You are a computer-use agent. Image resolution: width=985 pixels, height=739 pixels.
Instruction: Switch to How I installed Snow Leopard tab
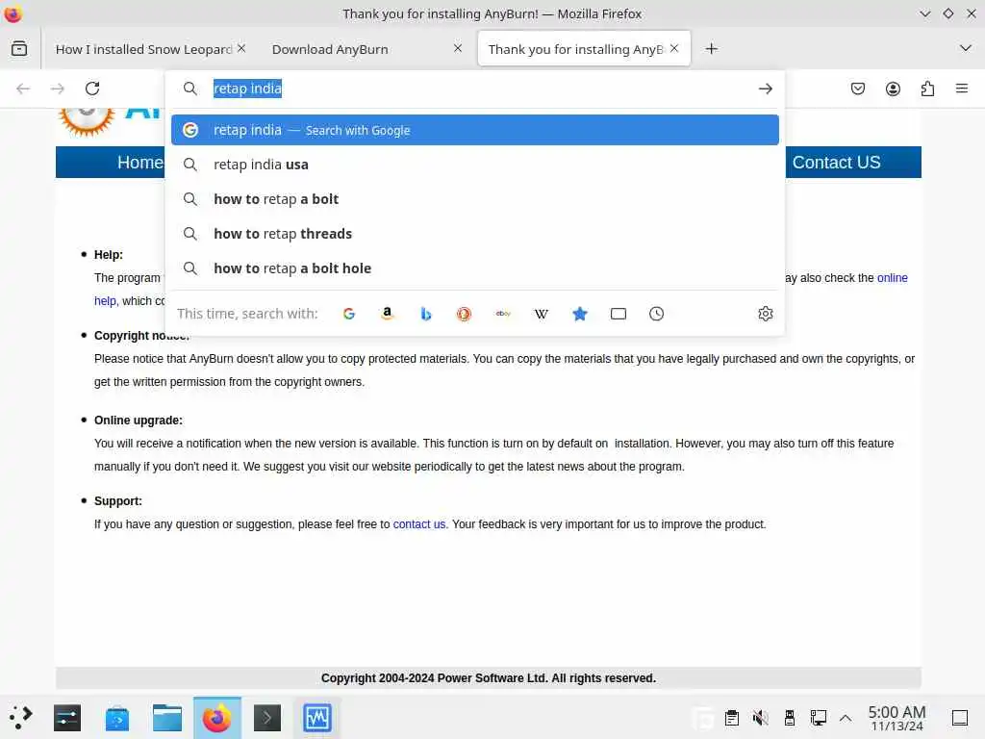144,49
